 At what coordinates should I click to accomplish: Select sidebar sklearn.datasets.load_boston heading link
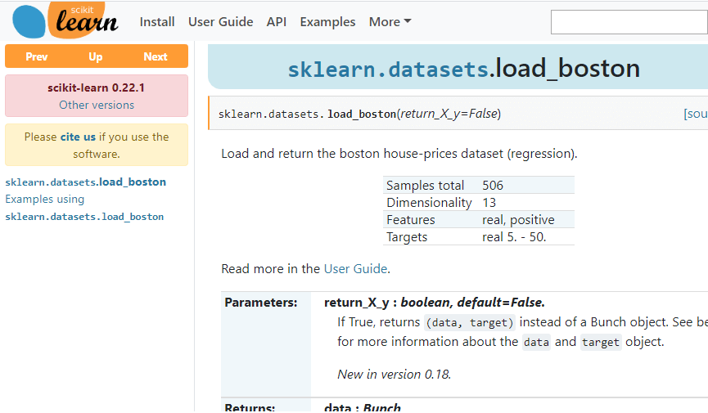click(86, 182)
